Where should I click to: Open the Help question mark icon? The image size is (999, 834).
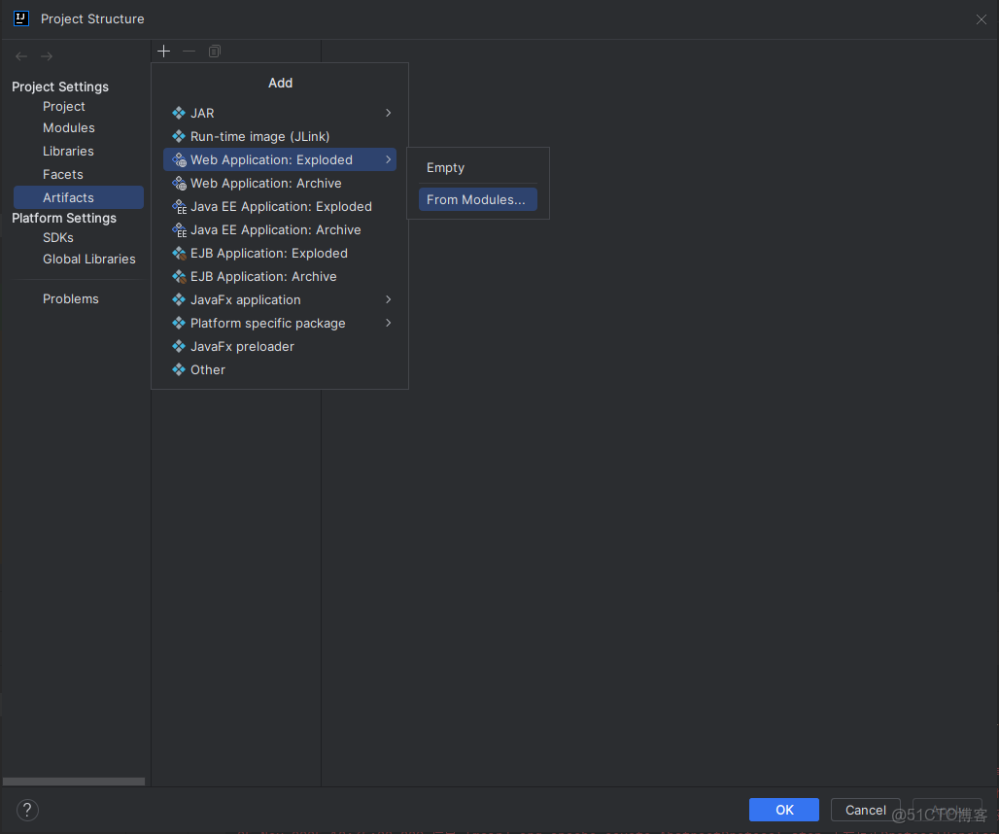coord(27,810)
